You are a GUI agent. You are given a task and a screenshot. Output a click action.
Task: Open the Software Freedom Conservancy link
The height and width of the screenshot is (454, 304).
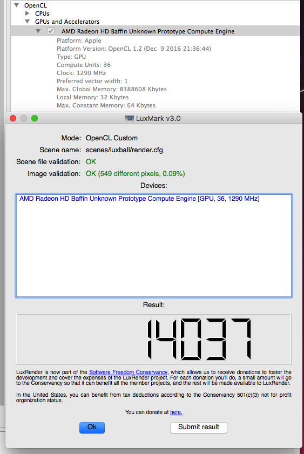coord(128,372)
